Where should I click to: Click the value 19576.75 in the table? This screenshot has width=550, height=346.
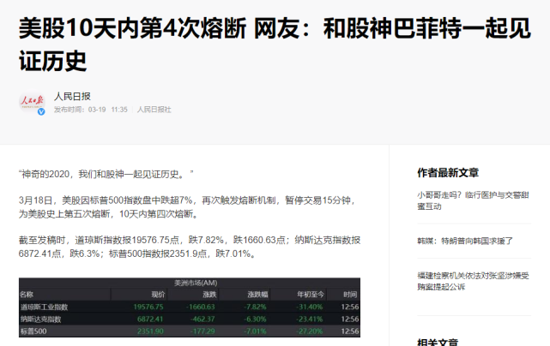(148, 307)
